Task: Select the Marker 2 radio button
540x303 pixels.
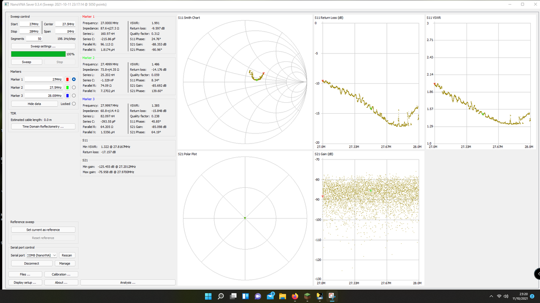Action: coord(74,88)
